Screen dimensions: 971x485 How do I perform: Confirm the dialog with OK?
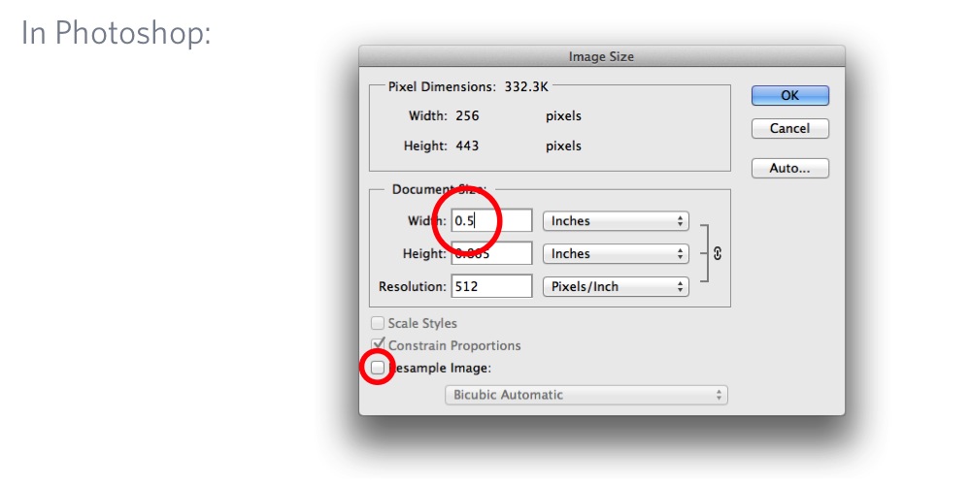(x=790, y=95)
